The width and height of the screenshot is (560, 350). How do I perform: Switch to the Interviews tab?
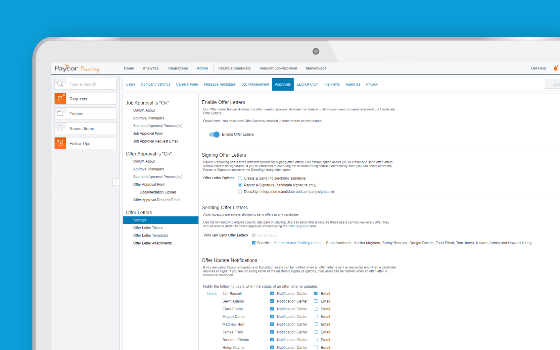(x=331, y=84)
